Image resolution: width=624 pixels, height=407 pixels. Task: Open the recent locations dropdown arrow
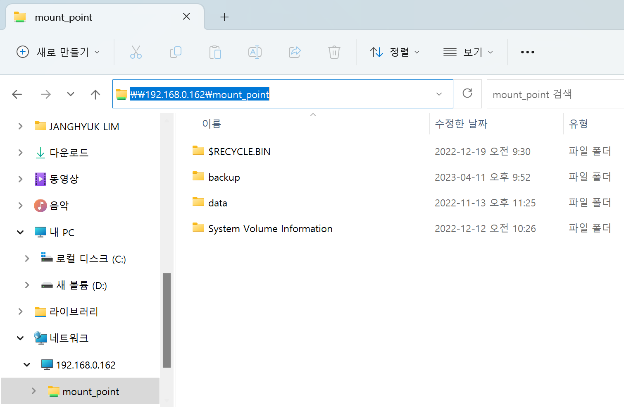pos(71,94)
